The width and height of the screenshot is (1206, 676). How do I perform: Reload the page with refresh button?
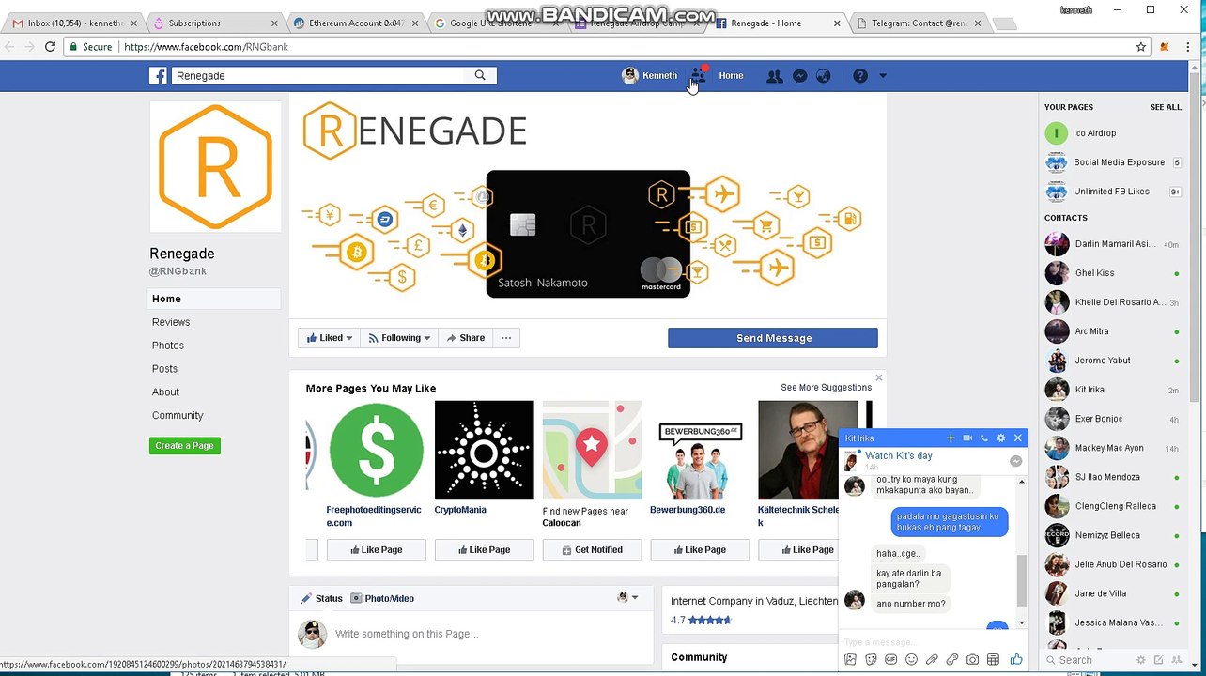[x=50, y=47]
